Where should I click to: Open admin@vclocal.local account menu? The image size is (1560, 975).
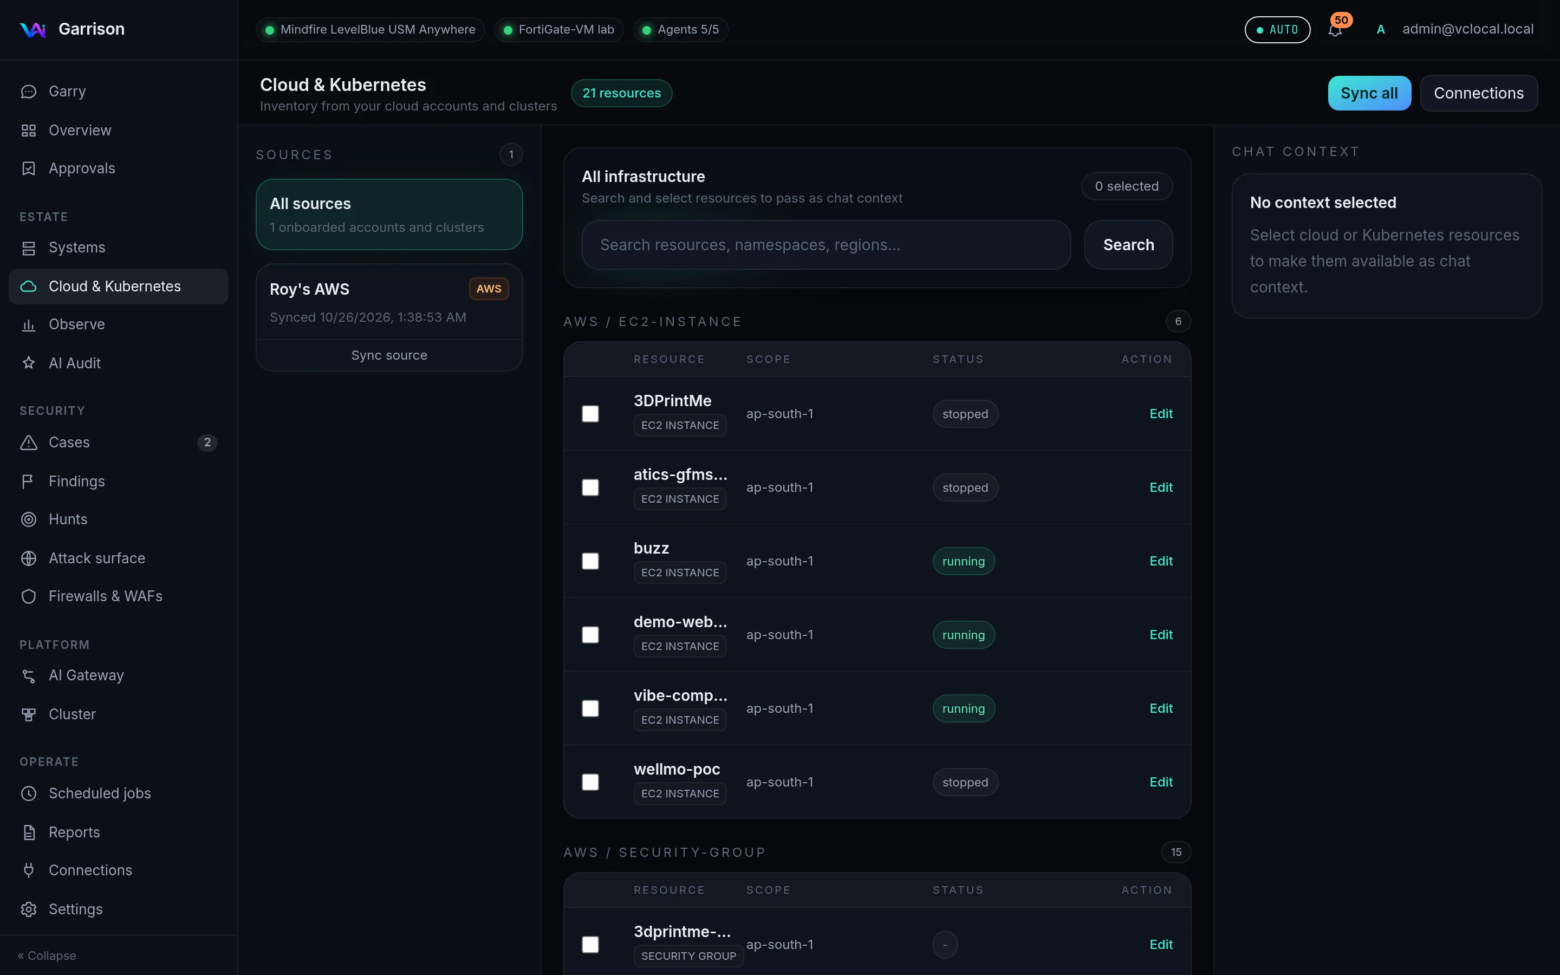(1455, 30)
